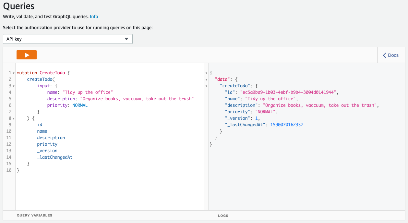Collapse the top-level result object fold arrow
Screen dimensions: 408x223
207,73
